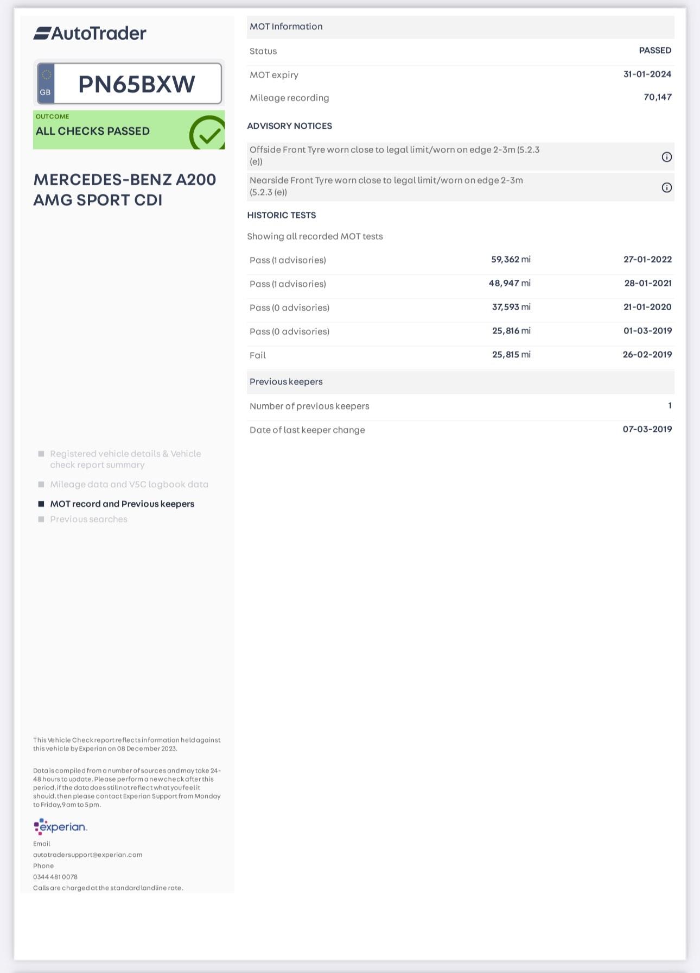
Task: Open info icon for Offside Front Tyre advisory
Action: [x=666, y=157]
